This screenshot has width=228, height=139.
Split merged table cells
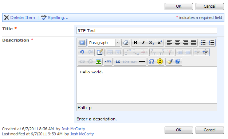(180, 52)
